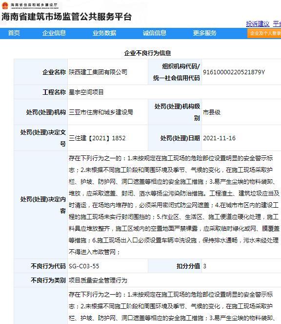Open the 诚信信息 menu item
281x324 pixels.
(x=155, y=33)
